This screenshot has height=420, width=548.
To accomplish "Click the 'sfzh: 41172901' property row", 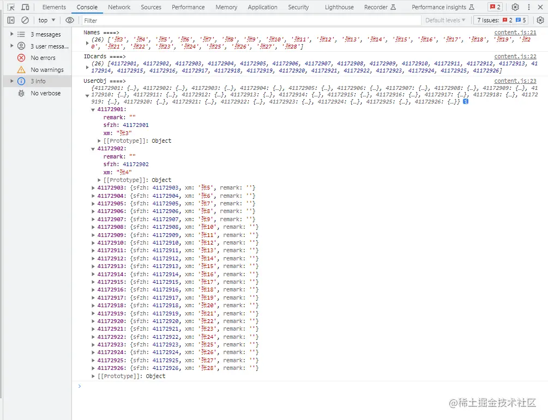I will [126, 125].
